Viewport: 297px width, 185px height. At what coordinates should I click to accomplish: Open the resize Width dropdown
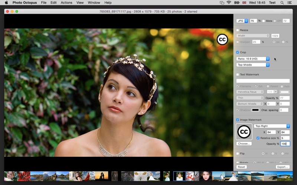click(253, 36)
